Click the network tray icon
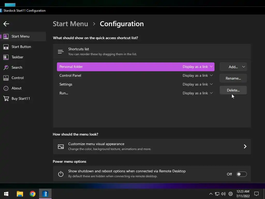 217,194
